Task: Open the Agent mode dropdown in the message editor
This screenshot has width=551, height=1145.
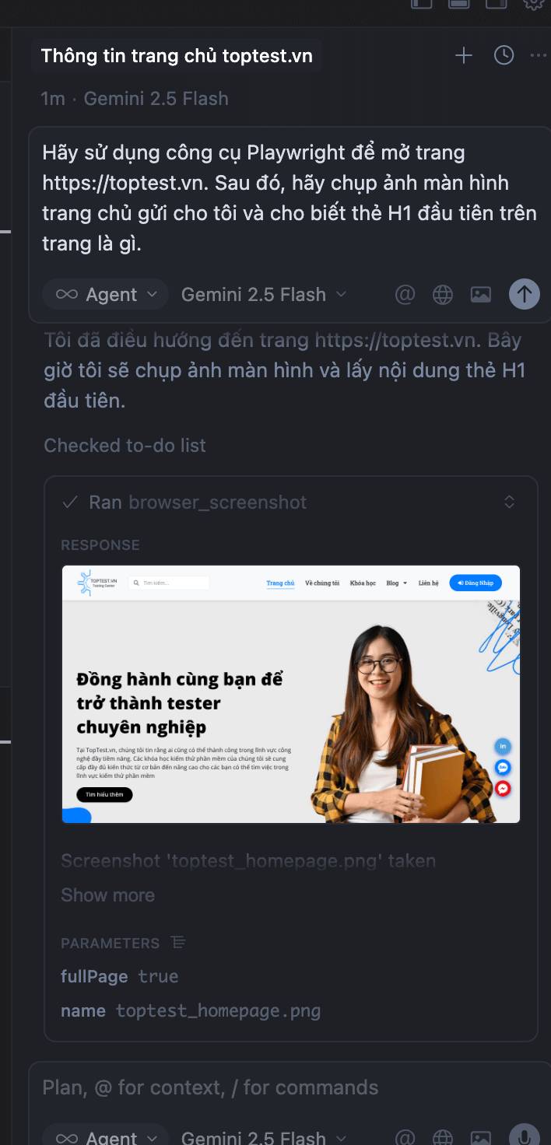Action: coord(106,295)
